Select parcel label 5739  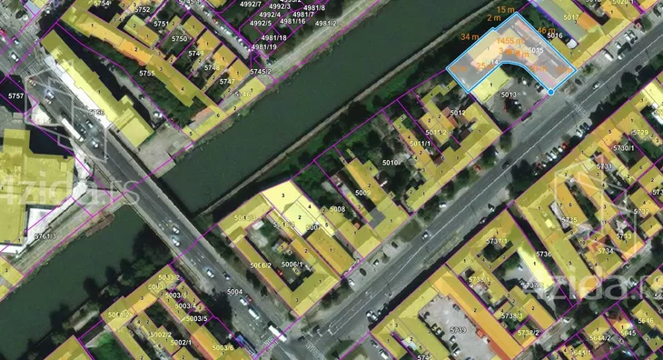458,329
